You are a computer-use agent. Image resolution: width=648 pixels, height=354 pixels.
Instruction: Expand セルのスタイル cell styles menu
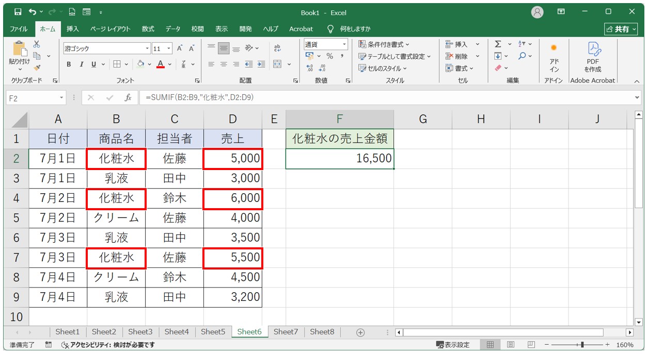coord(383,68)
